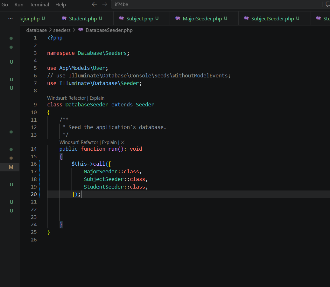Click the PHP icon in the breadcrumb
The height and width of the screenshot is (287, 330).
81,30
